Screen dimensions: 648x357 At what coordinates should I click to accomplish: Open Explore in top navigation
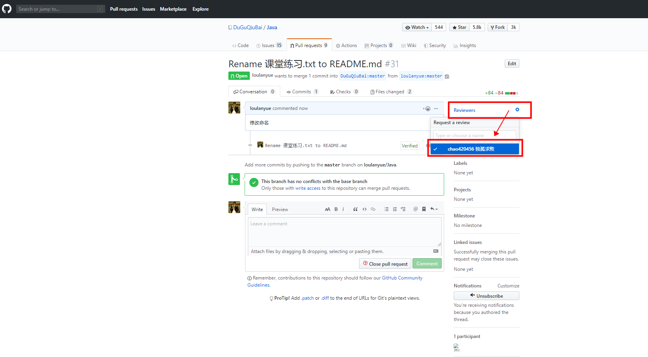pyautogui.click(x=200, y=9)
